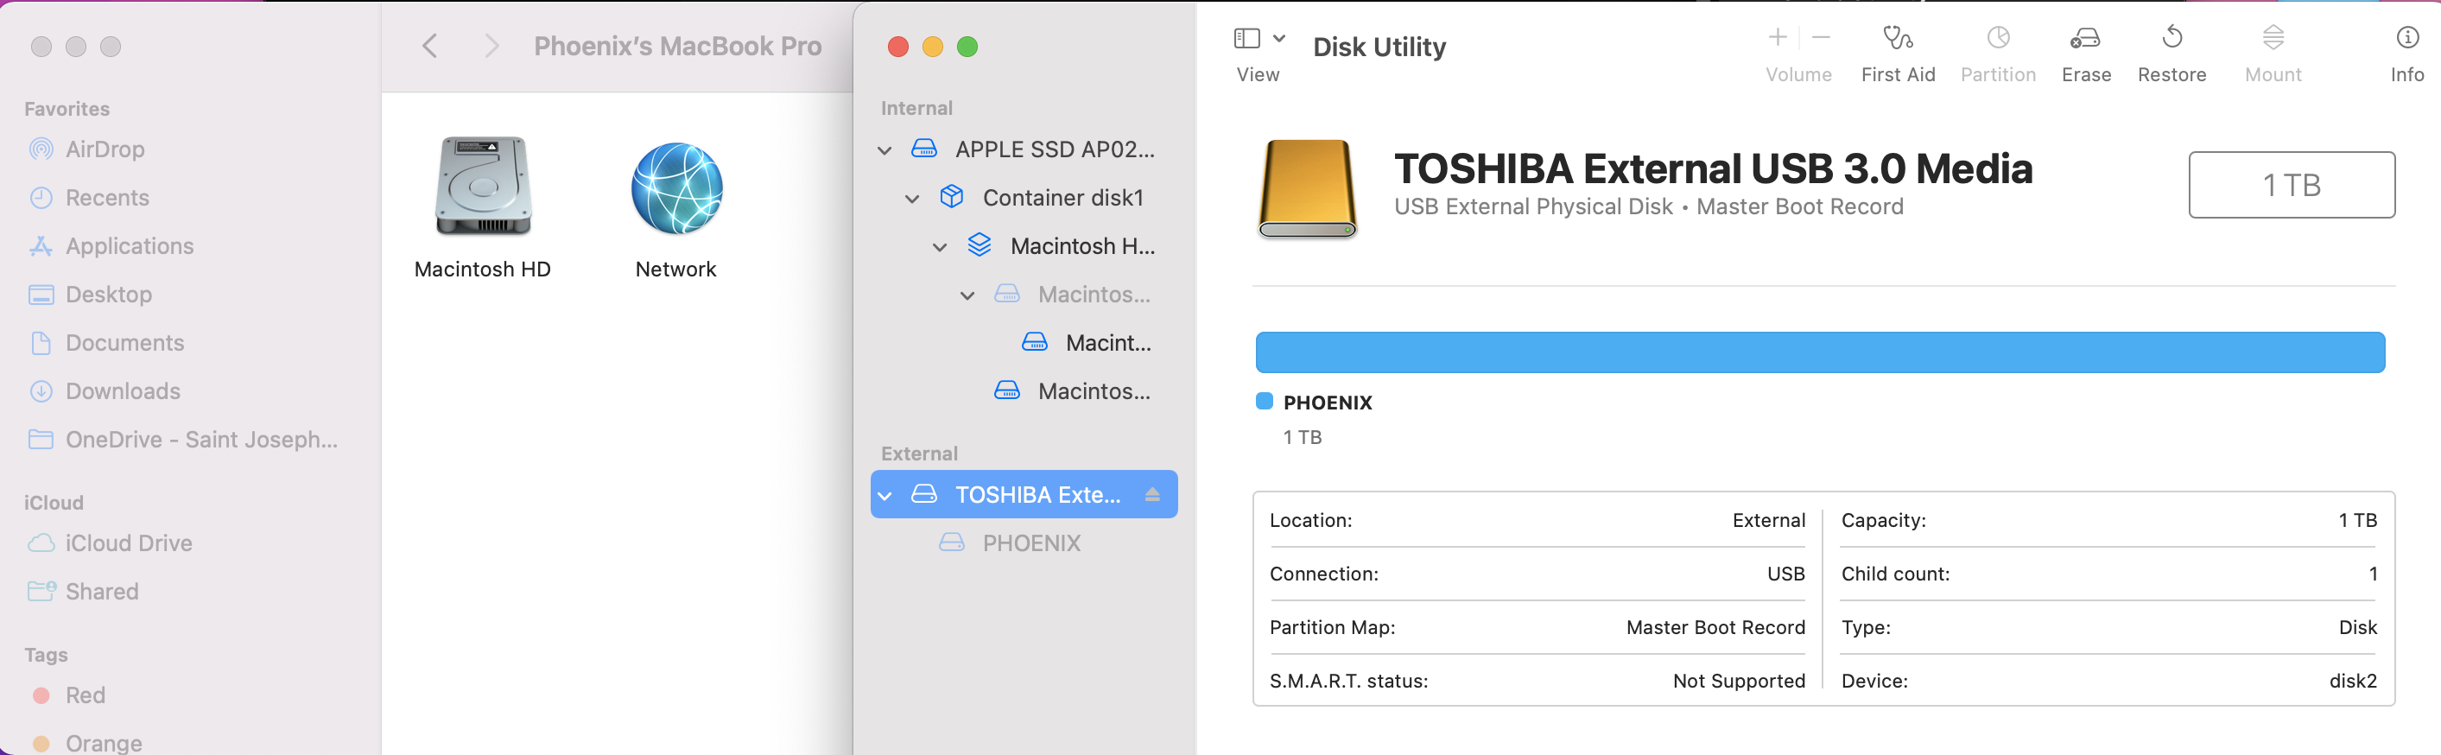Collapse the TOSHIBA External disk chevron
2441x755 pixels.
coord(884,496)
